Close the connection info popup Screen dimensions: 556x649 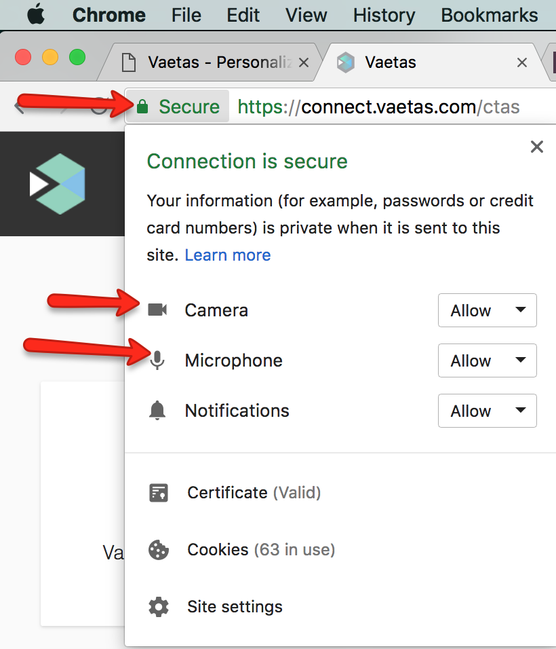(x=536, y=147)
